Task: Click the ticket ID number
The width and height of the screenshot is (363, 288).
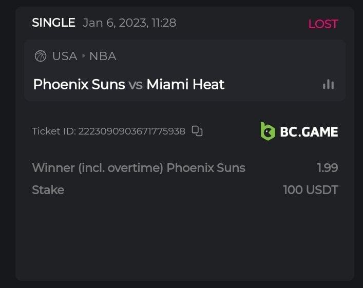Action: pyautogui.click(x=131, y=131)
